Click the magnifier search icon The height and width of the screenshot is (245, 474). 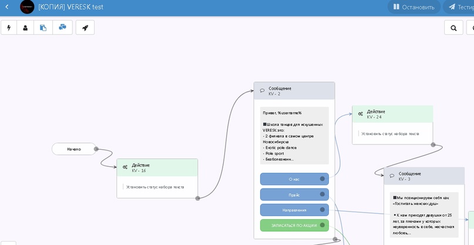(x=453, y=28)
